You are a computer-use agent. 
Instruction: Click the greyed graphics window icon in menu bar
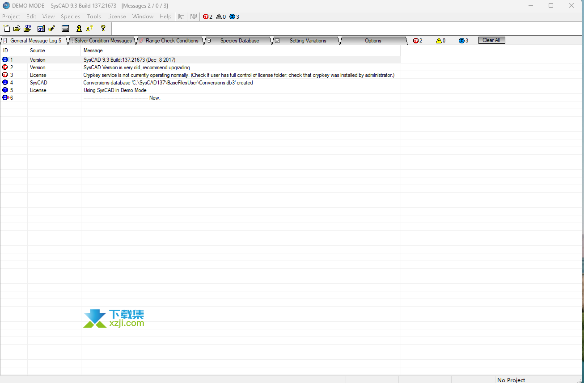pos(181,17)
